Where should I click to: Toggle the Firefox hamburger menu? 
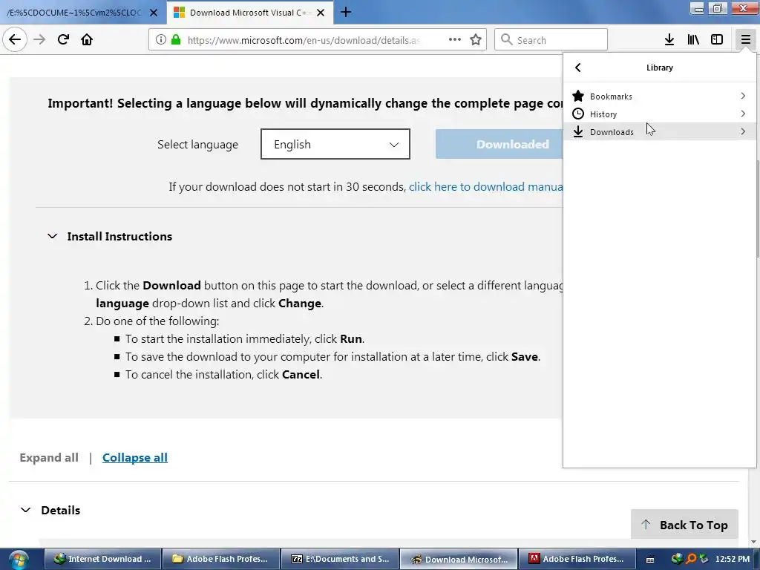[x=745, y=40]
